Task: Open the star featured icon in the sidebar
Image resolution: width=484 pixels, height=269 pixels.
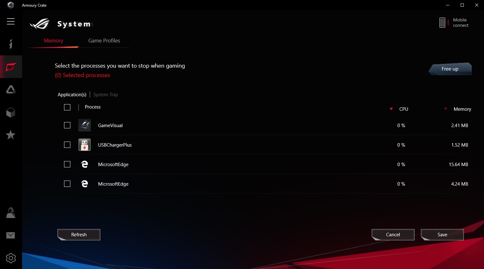Action: click(11, 135)
